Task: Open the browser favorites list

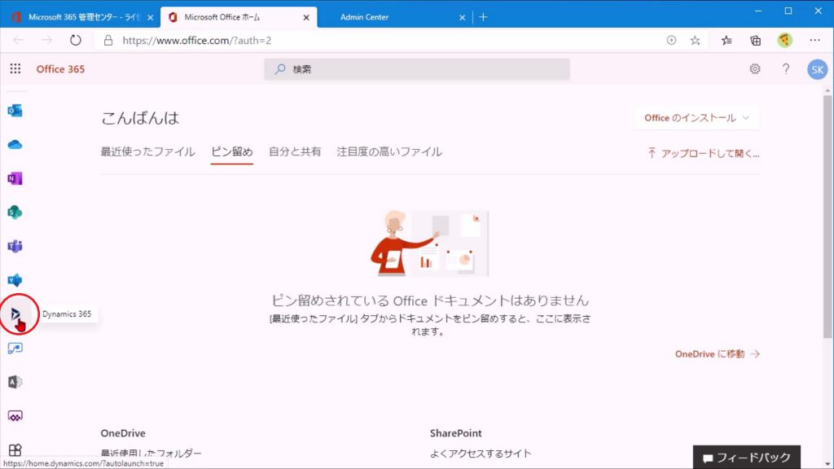Action: click(x=726, y=41)
